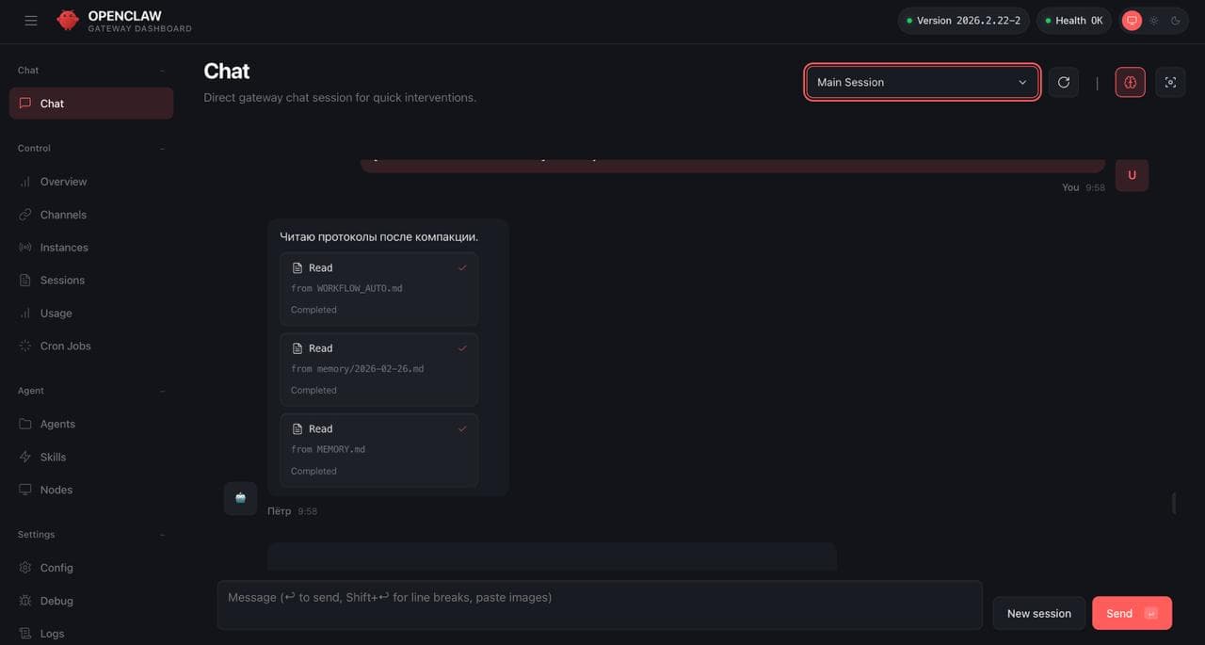Click the focus expand icon beside the brain
Viewport: 1205px width, 645px height.
[x=1170, y=82]
